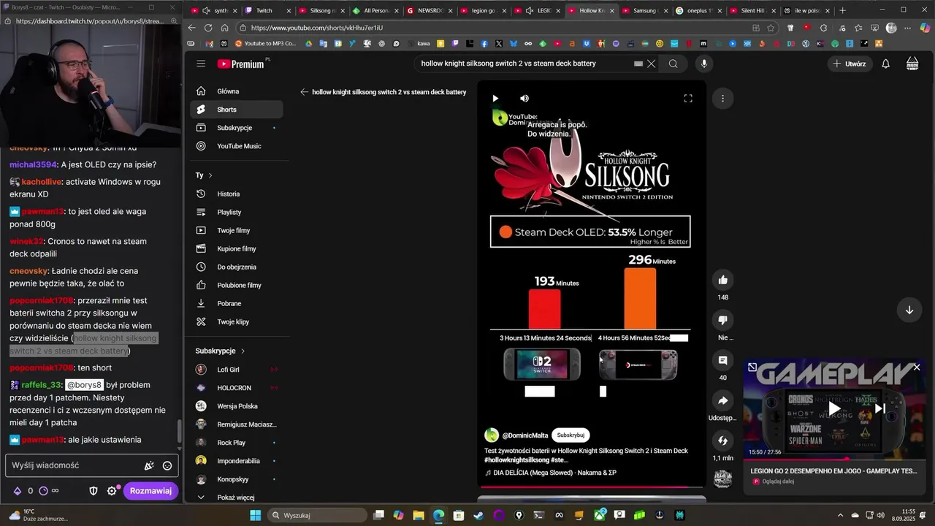Screen dimensions: 935x526
Task: Subscribe to @DominicMalta with Subskrybuj
Action: pos(570,435)
